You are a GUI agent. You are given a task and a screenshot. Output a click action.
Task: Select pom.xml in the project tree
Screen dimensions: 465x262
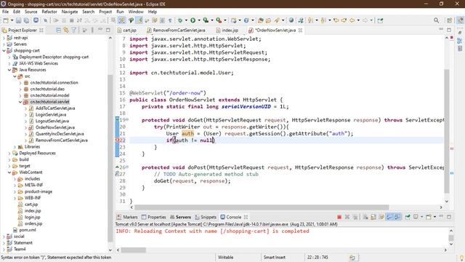click(28, 230)
